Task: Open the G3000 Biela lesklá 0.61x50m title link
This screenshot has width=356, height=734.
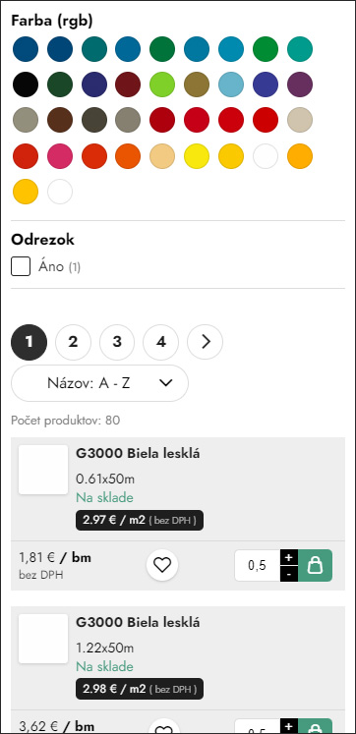Action: pos(138,454)
